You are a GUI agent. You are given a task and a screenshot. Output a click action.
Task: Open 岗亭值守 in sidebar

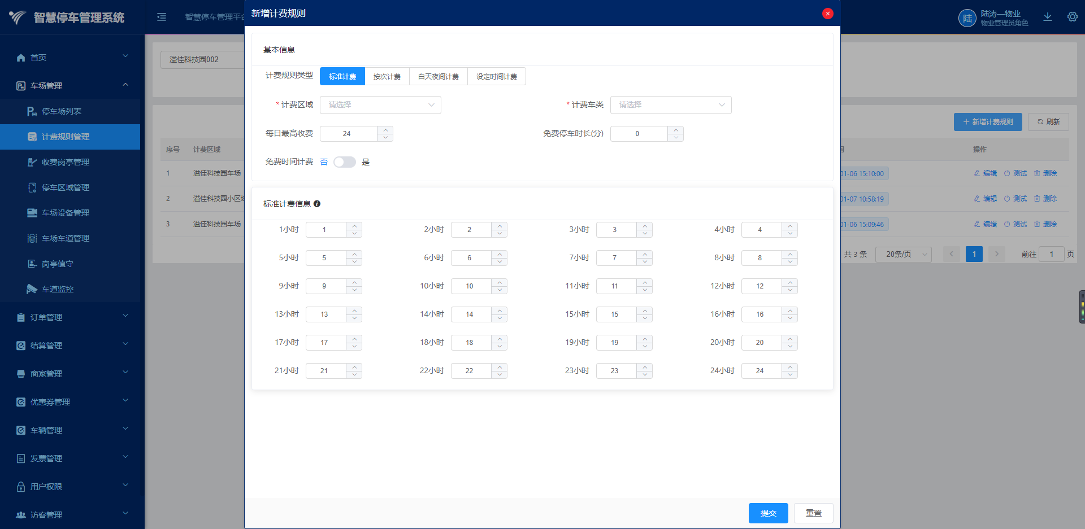click(x=70, y=264)
